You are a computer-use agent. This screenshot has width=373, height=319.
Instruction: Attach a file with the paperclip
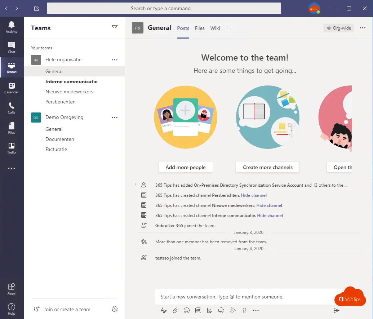(x=175, y=310)
